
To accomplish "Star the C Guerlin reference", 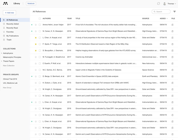I will [x=36, y=63].
